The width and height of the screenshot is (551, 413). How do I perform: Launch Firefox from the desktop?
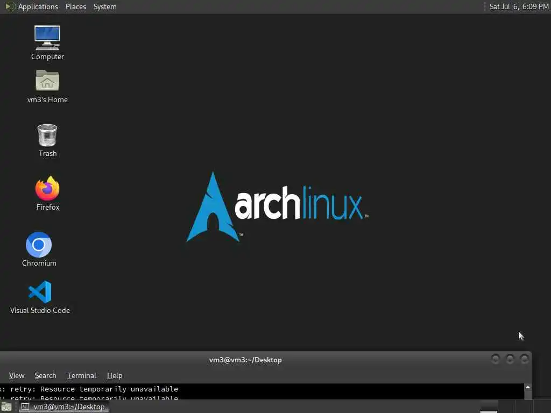(x=47, y=193)
